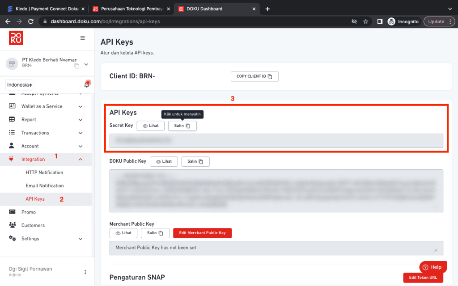This screenshot has height=286, width=458.
Task: Show the Secret Key with Lihat
Action: pos(150,126)
